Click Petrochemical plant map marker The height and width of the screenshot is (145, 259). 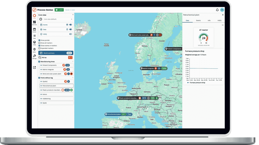(118, 114)
